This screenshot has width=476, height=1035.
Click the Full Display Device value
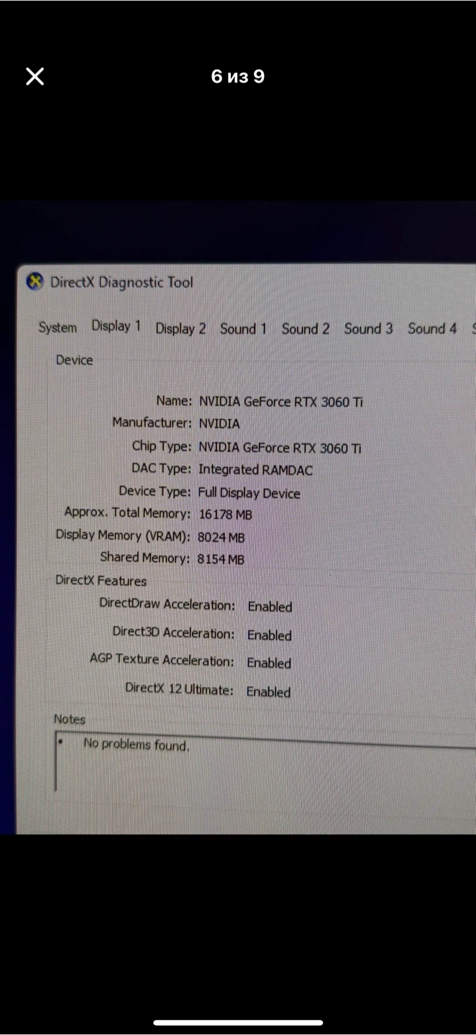[x=249, y=493]
